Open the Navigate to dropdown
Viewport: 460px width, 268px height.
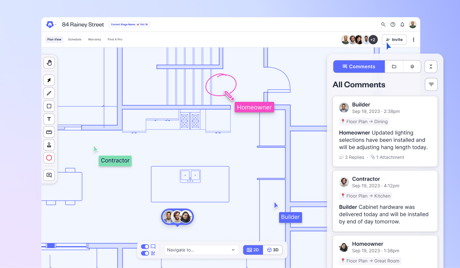click(201, 250)
